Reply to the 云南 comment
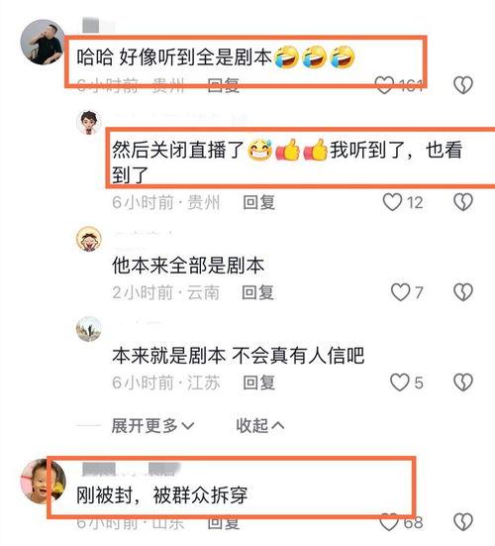495x546 pixels. pyautogui.click(x=257, y=292)
